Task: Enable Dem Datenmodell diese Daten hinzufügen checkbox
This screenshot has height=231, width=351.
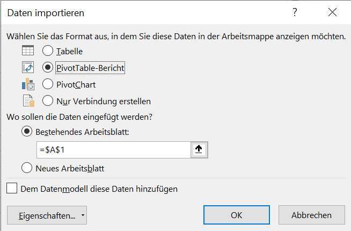Action: click(x=12, y=188)
